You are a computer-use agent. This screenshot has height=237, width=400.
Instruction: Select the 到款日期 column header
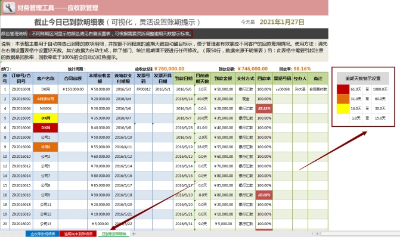pos(184,79)
